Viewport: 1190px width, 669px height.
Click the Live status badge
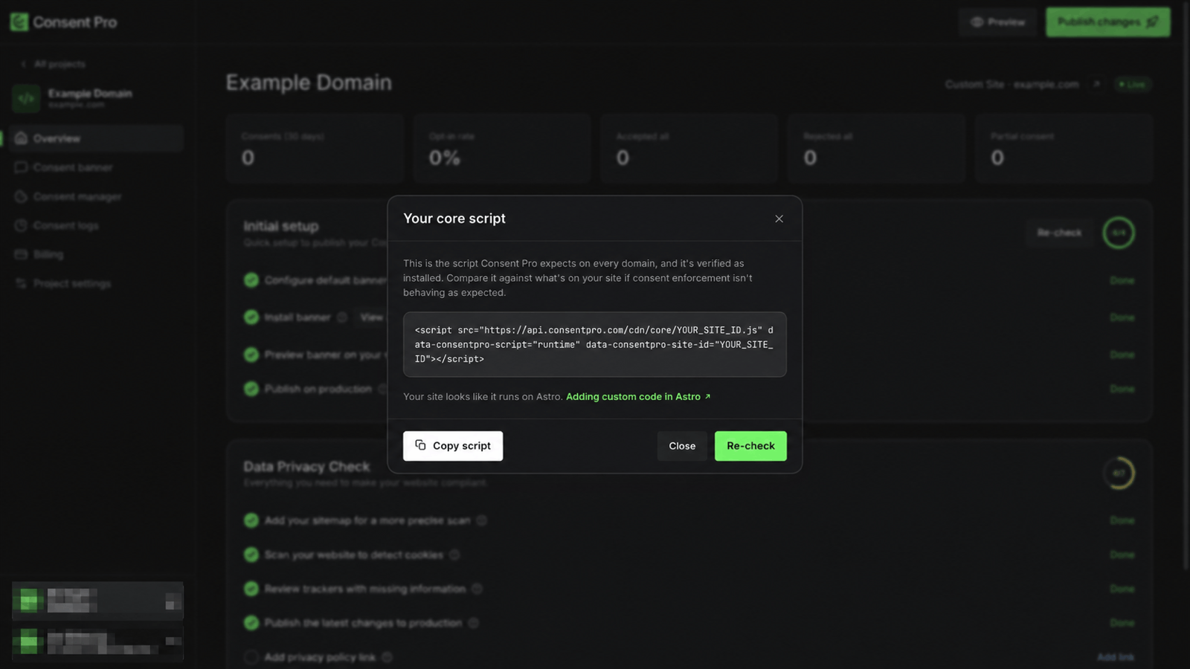[1133, 84]
